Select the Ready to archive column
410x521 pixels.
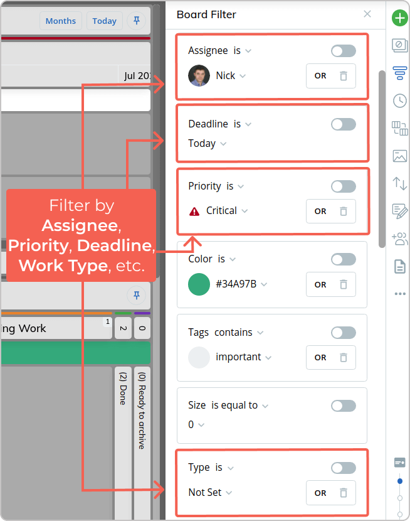[142, 411]
